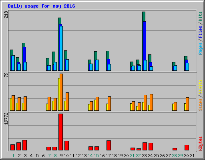The height and width of the screenshot is (160, 205).
Task: Select day "31" on the date axis
Action: [192, 156]
